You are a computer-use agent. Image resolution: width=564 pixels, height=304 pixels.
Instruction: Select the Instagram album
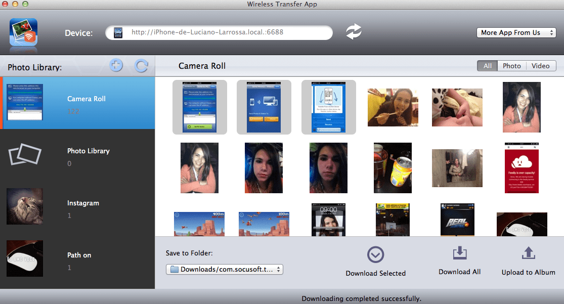click(77, 207)
